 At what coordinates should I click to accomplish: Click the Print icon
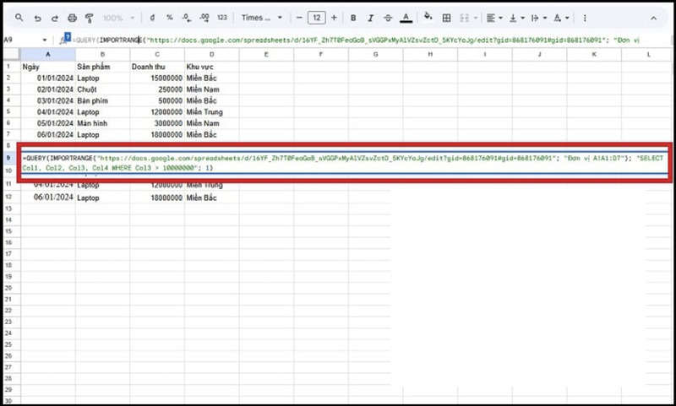(x=72, y=18)
